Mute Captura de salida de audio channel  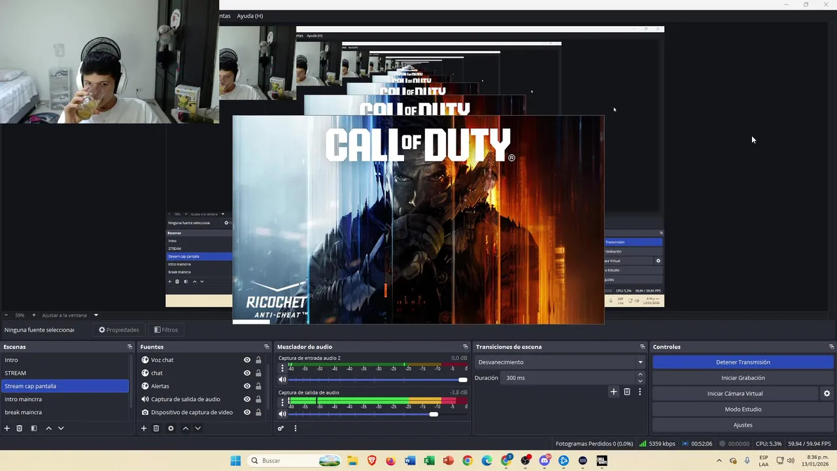282,413
